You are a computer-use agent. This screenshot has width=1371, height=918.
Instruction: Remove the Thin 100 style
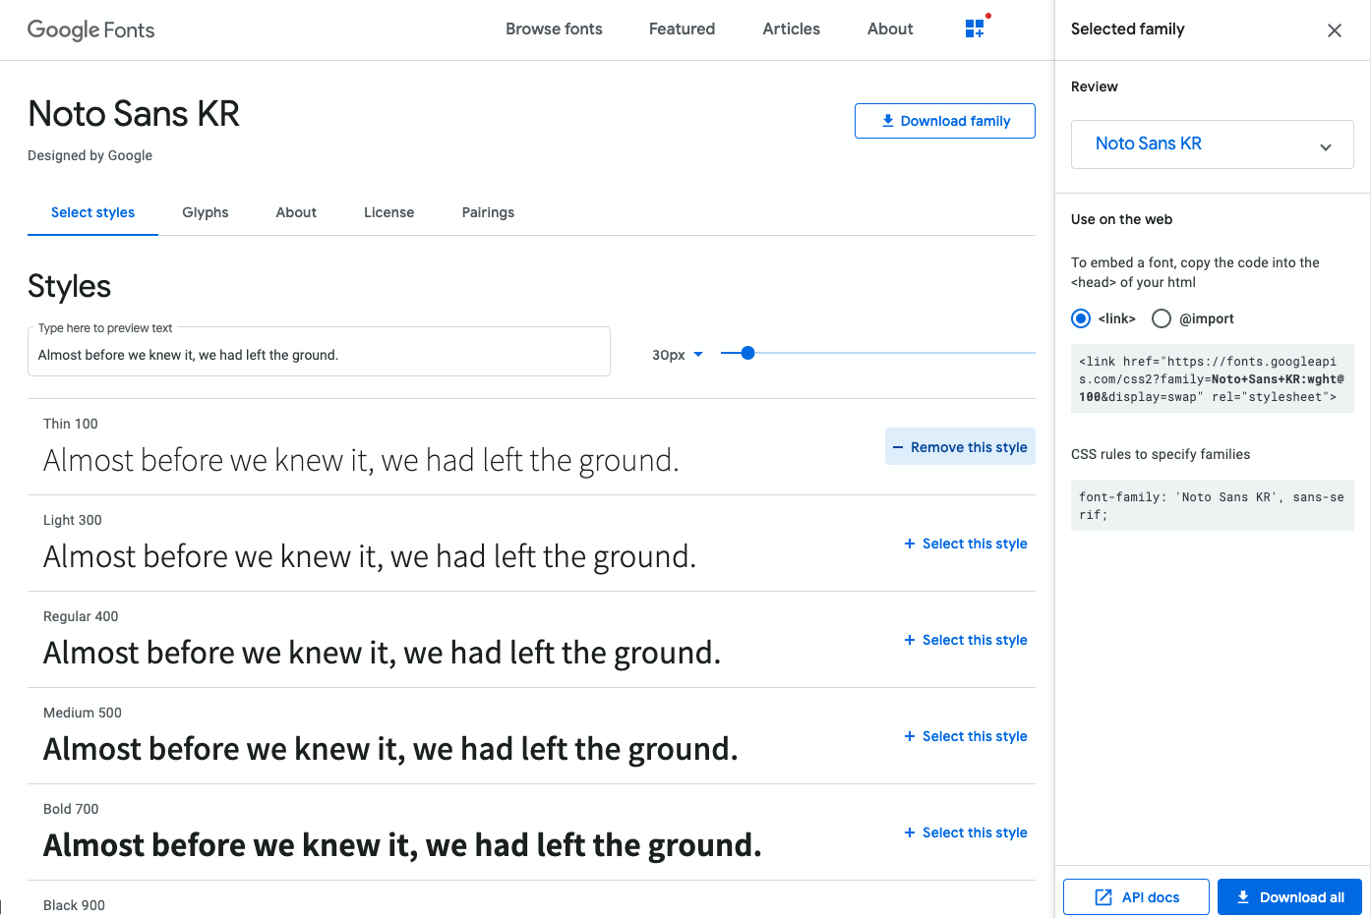(x=960, y=446)
